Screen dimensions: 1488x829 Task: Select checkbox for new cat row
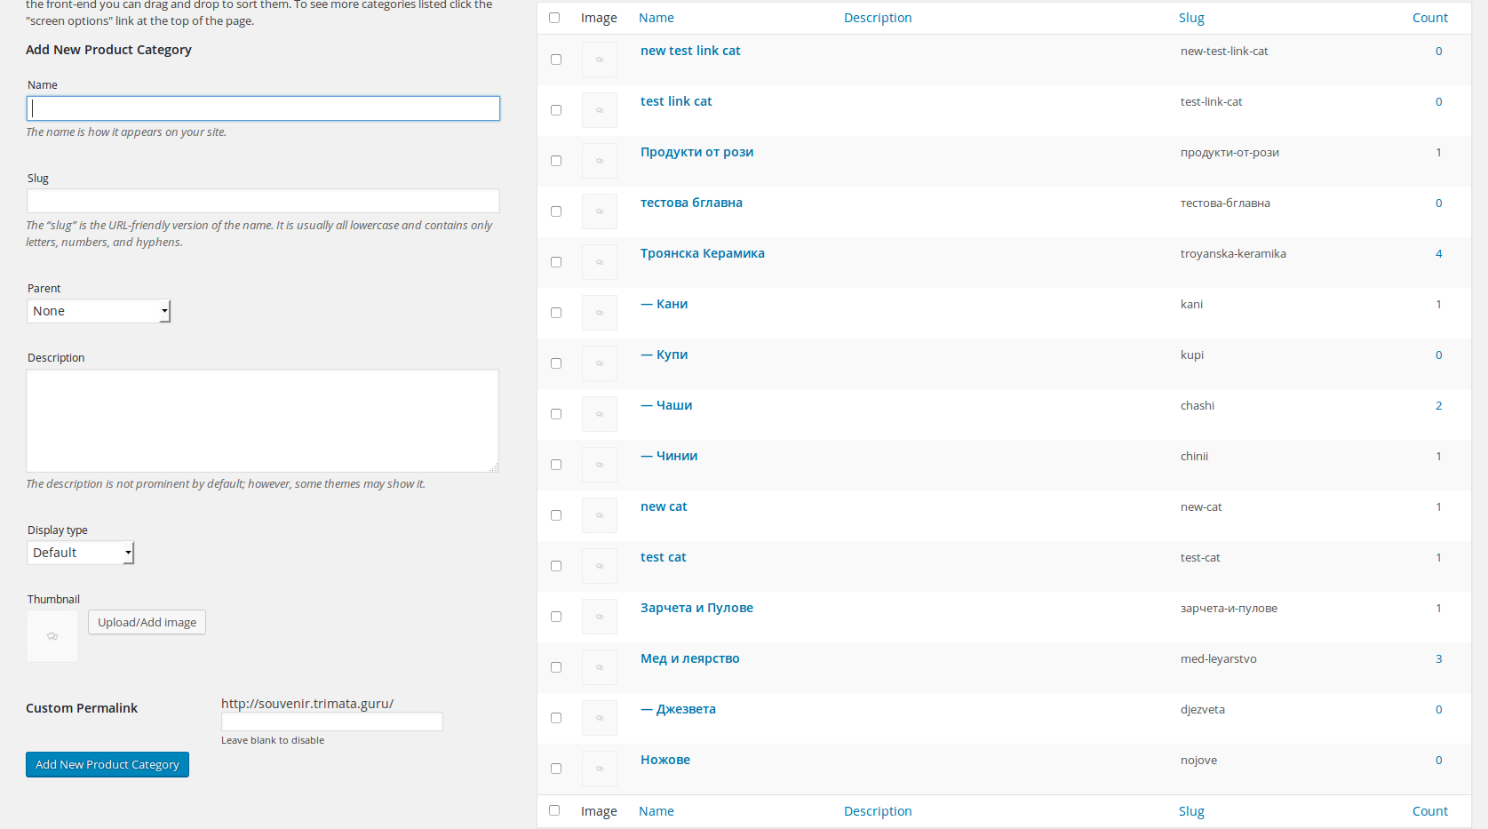[x=556, y=515]
